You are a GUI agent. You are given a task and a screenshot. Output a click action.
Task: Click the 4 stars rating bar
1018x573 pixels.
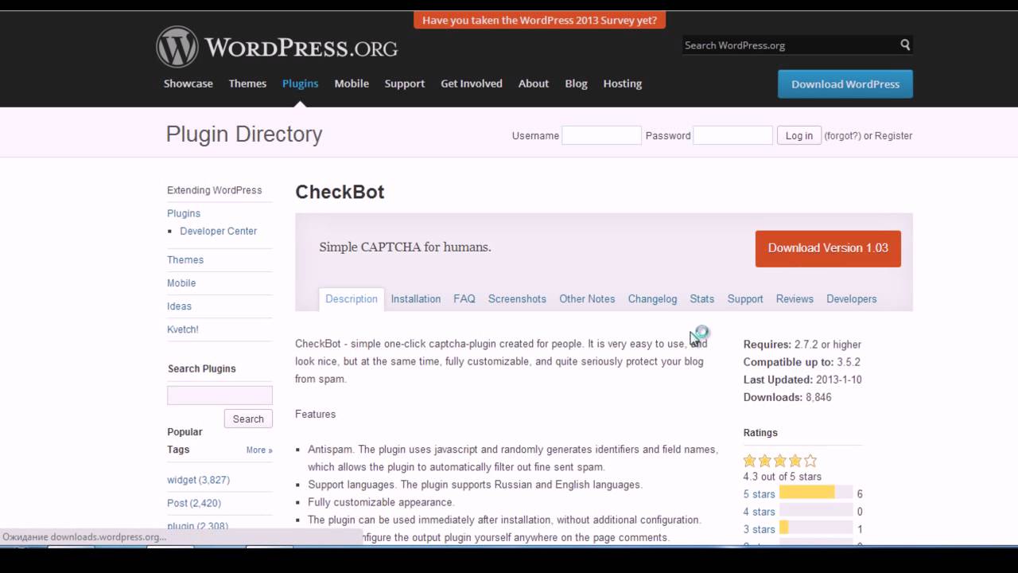pos(816,510)
